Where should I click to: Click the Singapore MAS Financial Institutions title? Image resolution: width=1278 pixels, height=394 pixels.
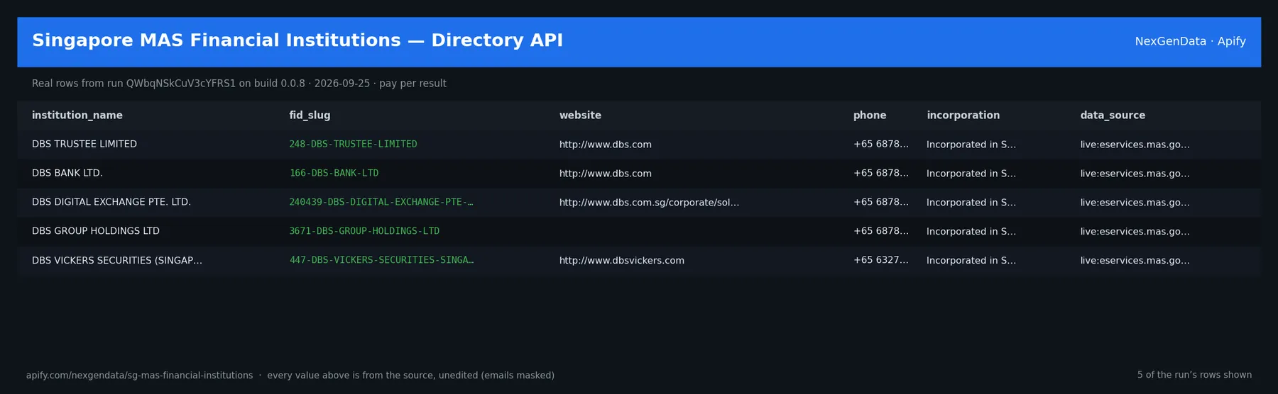297,41
